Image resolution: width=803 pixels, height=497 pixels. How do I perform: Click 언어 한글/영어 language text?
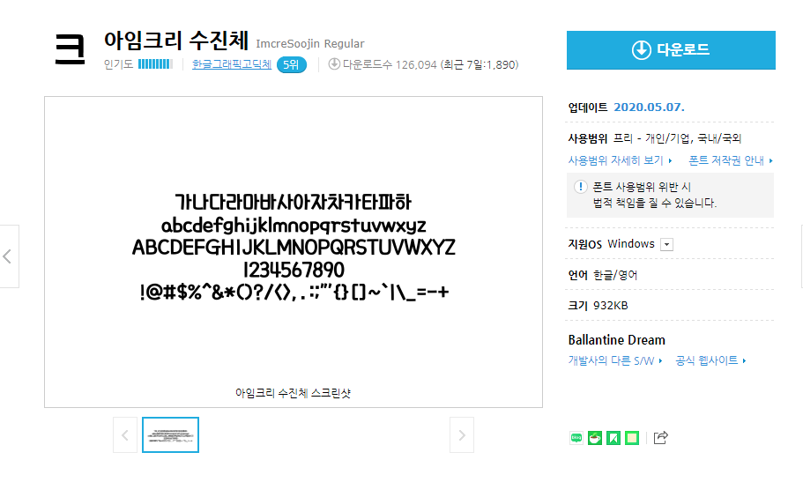point(603,275)
